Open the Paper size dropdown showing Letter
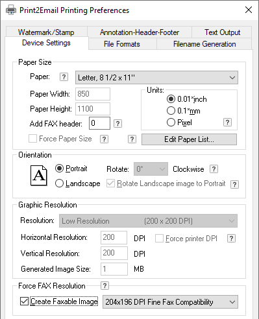The height and width of the screenshot is (319, 259). click(156, 77)
